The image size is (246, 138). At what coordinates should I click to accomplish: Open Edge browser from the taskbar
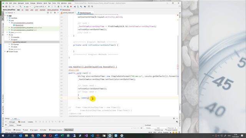[x=38, y=135]
